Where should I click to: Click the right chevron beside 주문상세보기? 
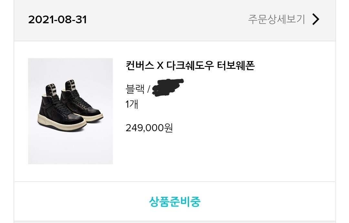316,19
